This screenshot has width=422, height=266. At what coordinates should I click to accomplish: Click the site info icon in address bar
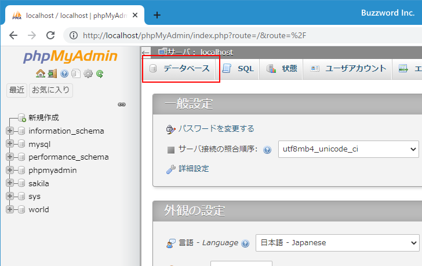tap(74, 35)
